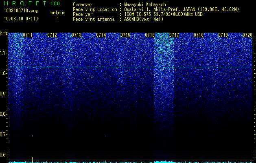This screenshot has height=163, width=256.
Task: Click the 0714 time marker
Action: coord(101,35)
